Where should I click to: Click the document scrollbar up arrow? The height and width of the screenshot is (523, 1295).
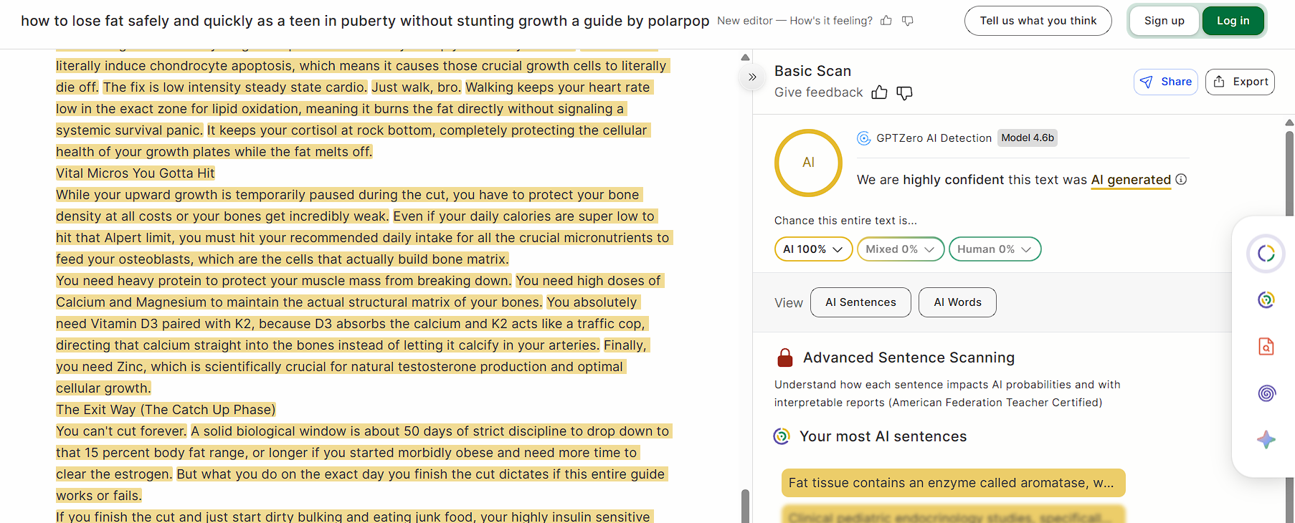point(745,57)
